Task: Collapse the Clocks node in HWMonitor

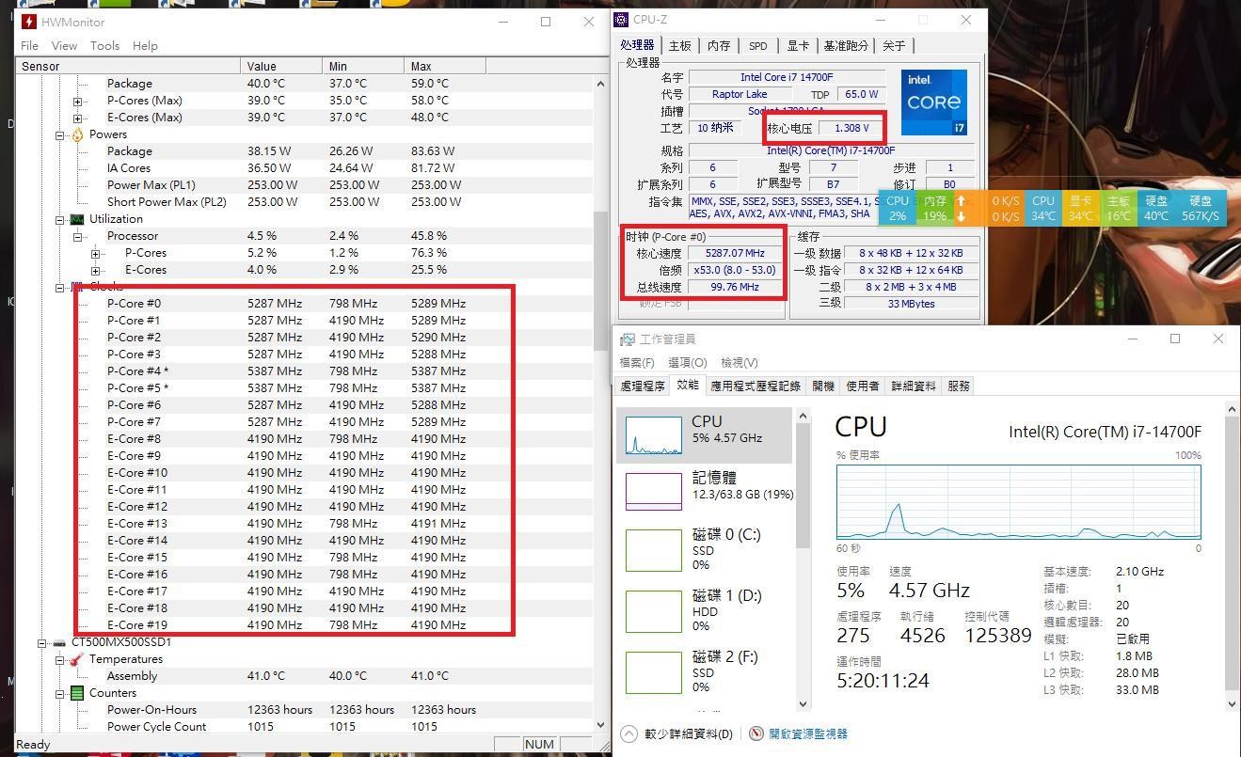Action: pyautogui.click(x=60, y=287)
